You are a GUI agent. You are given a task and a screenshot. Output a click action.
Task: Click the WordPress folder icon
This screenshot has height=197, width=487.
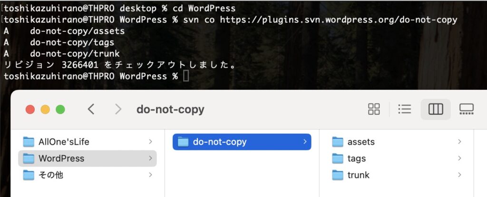pos(29,158)
